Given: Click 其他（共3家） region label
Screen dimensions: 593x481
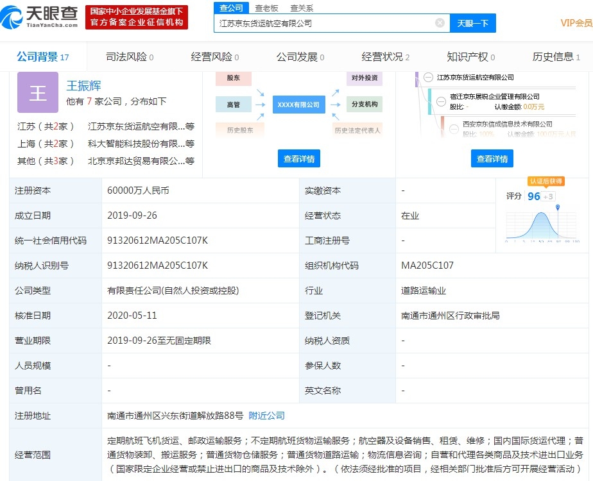Looking at the screenshot, I should click(x=46, y=161).
